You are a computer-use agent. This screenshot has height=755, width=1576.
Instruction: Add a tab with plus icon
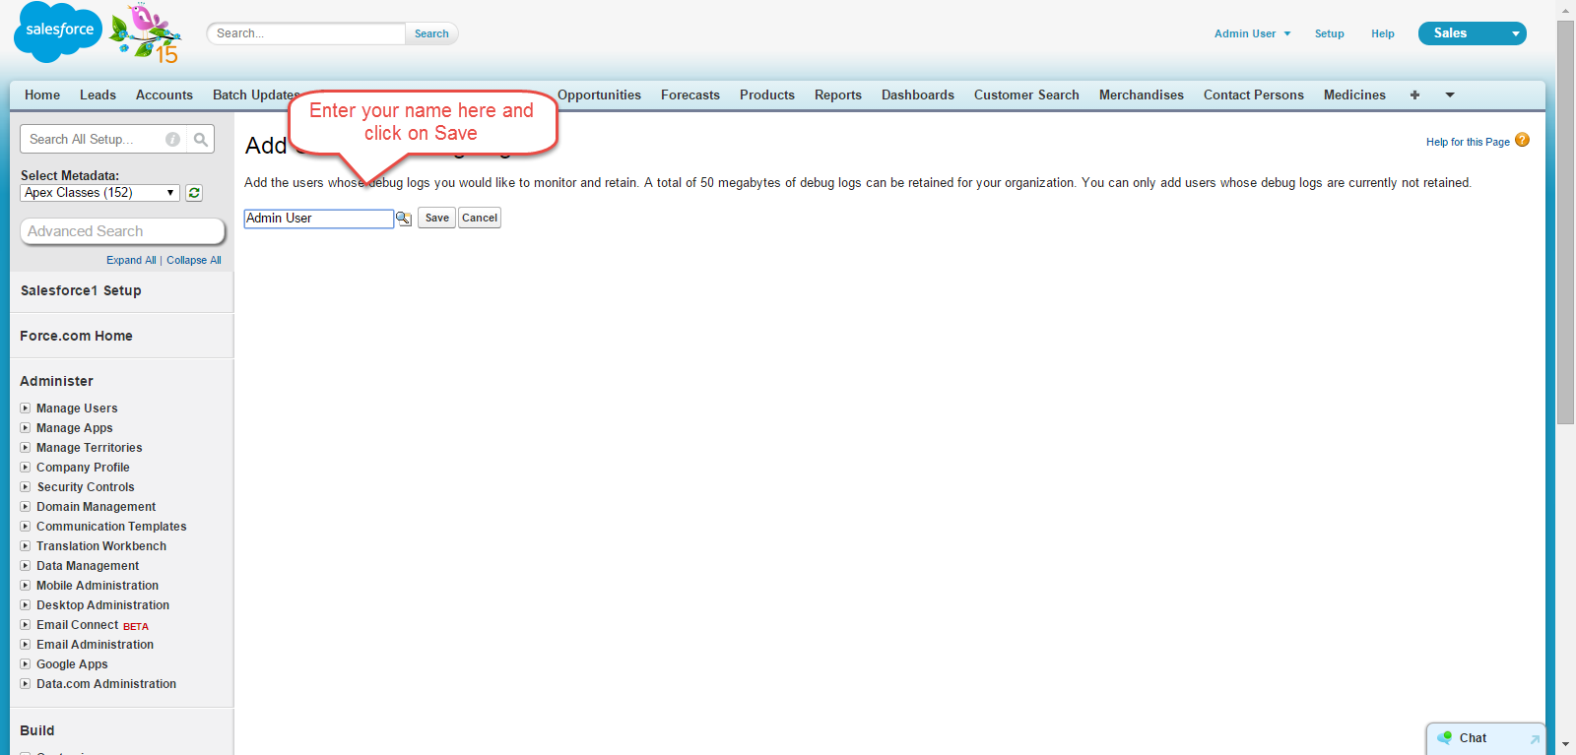tap(1414, 95)
